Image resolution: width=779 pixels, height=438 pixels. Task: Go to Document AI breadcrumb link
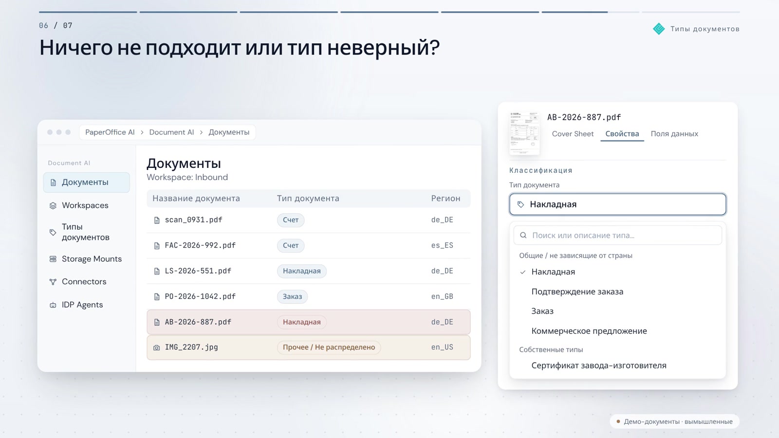tap(171, 132)
